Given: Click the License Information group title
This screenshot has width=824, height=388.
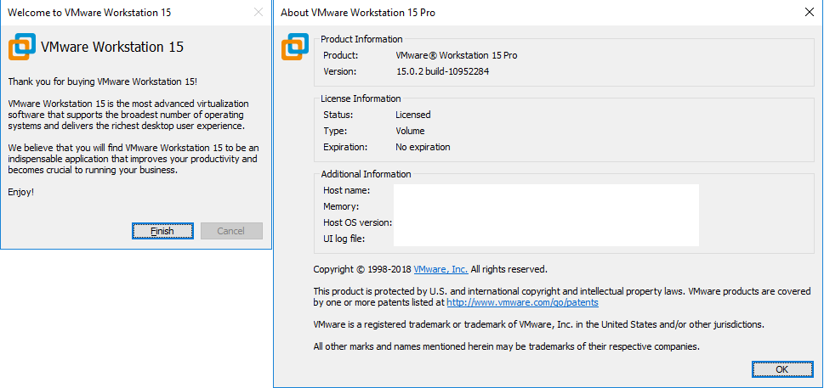Looking at the screenshot, I should coord(361,98).
